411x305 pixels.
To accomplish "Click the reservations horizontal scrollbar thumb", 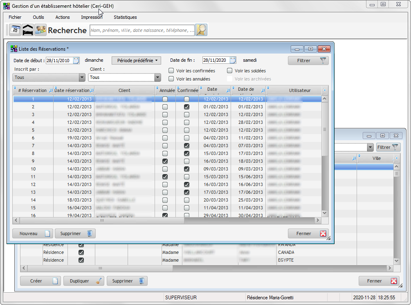I will (x=101, y=220).
